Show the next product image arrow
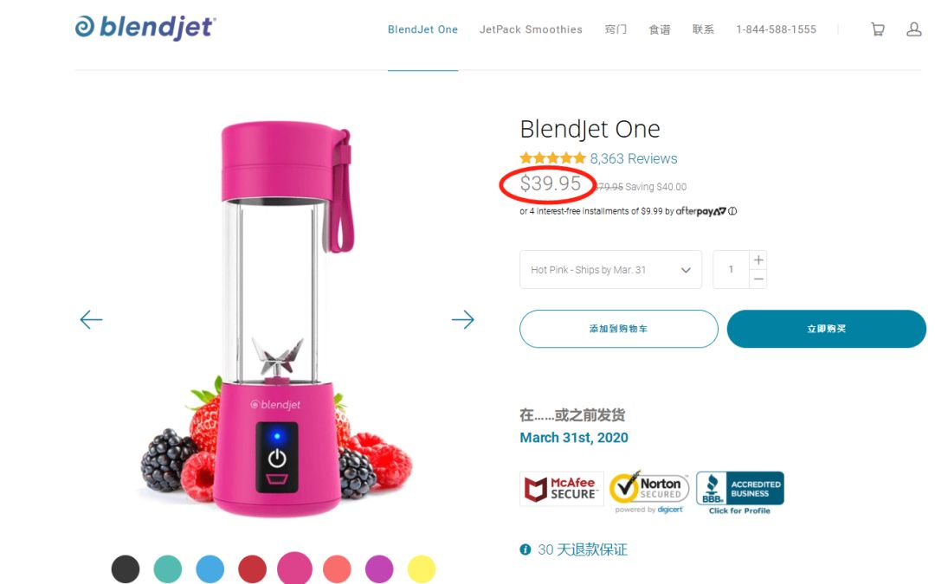 pyautogui.click(x=462, y=319)
